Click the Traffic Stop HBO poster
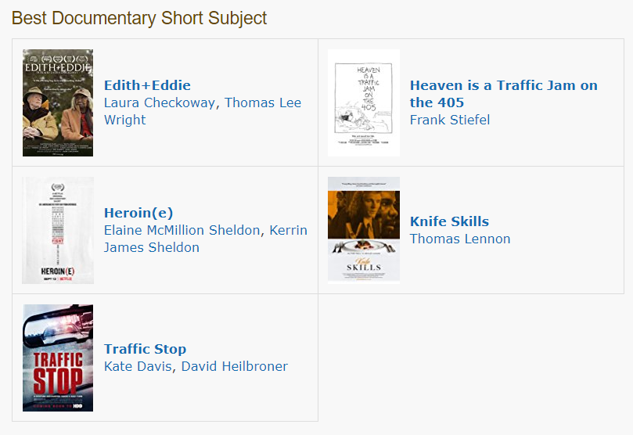This screenshot has width=633, height=435. pyautogui.click(x=58, y=358)
